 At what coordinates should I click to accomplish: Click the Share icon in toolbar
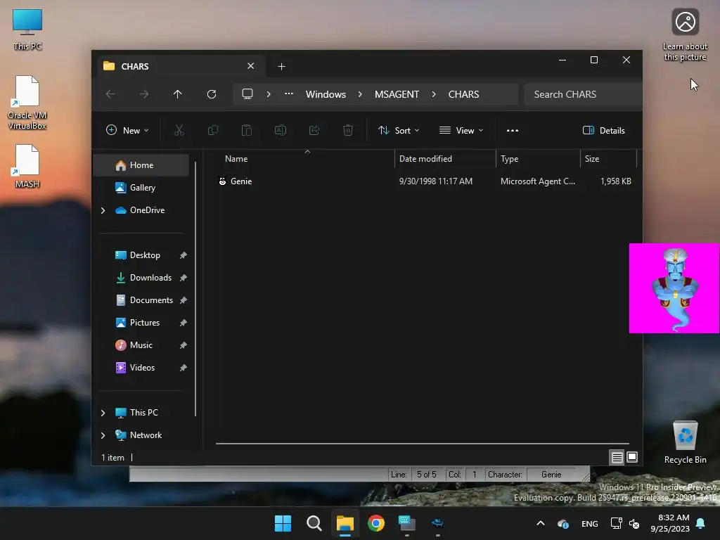click(314, 130)
